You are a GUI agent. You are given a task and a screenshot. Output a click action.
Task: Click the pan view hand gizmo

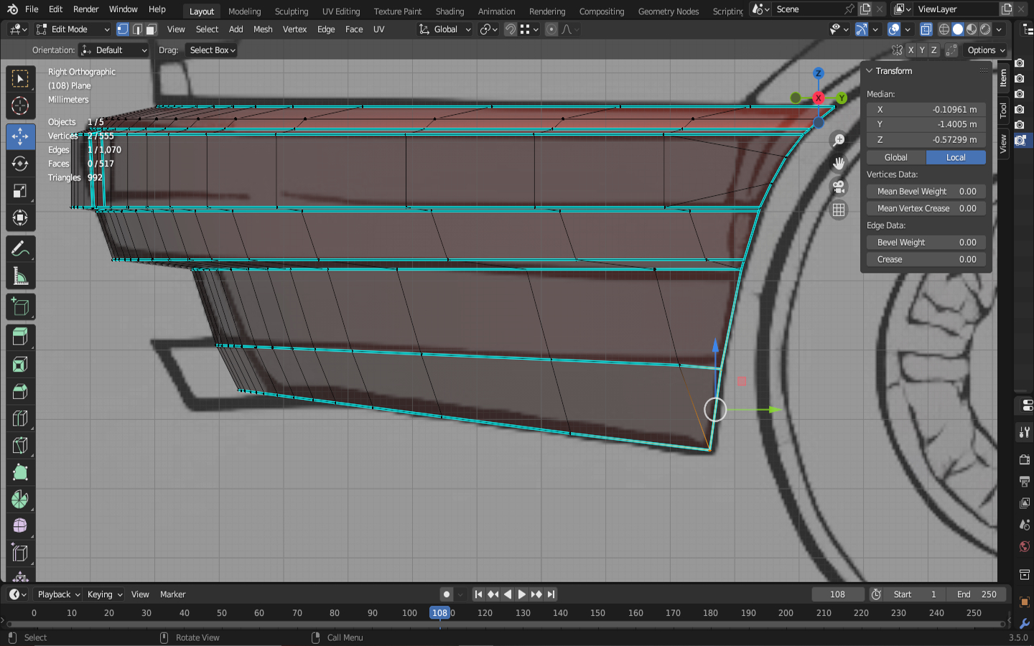839,164
